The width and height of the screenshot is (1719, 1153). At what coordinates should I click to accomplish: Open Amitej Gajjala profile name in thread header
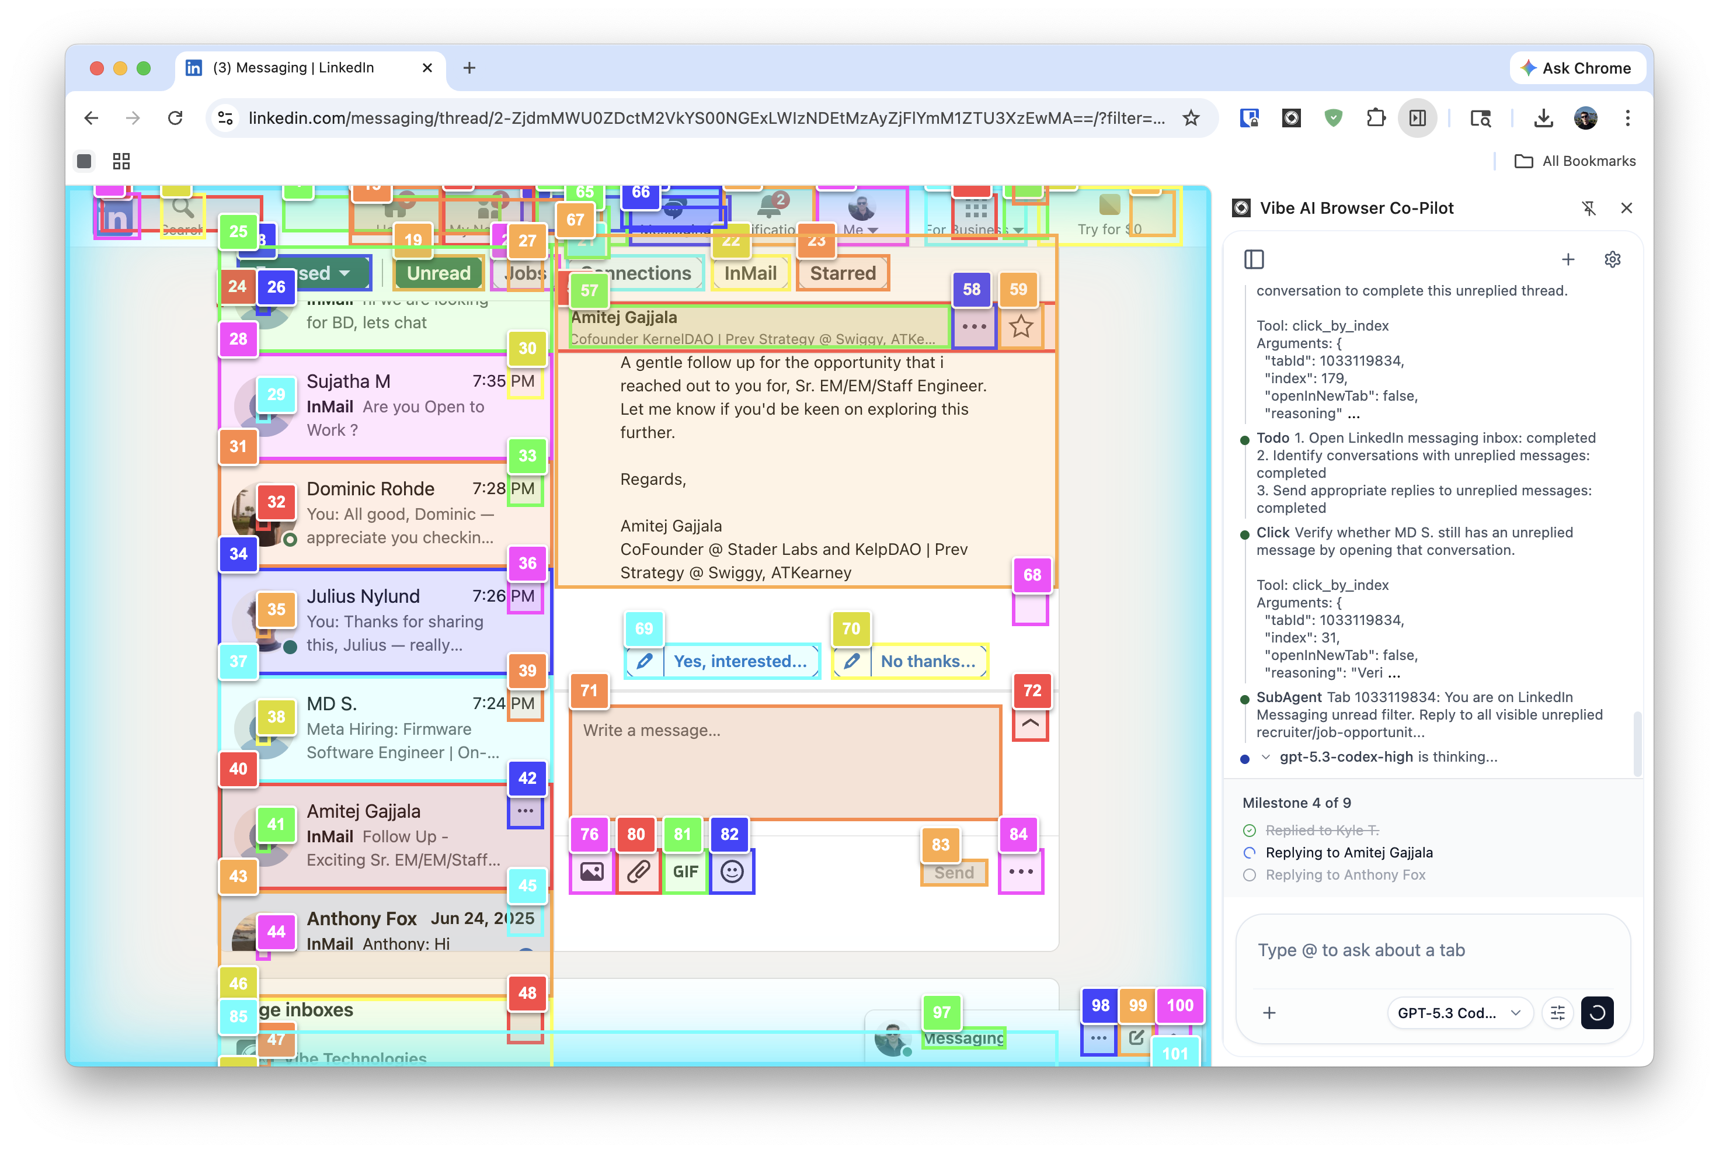coord(623,318)
